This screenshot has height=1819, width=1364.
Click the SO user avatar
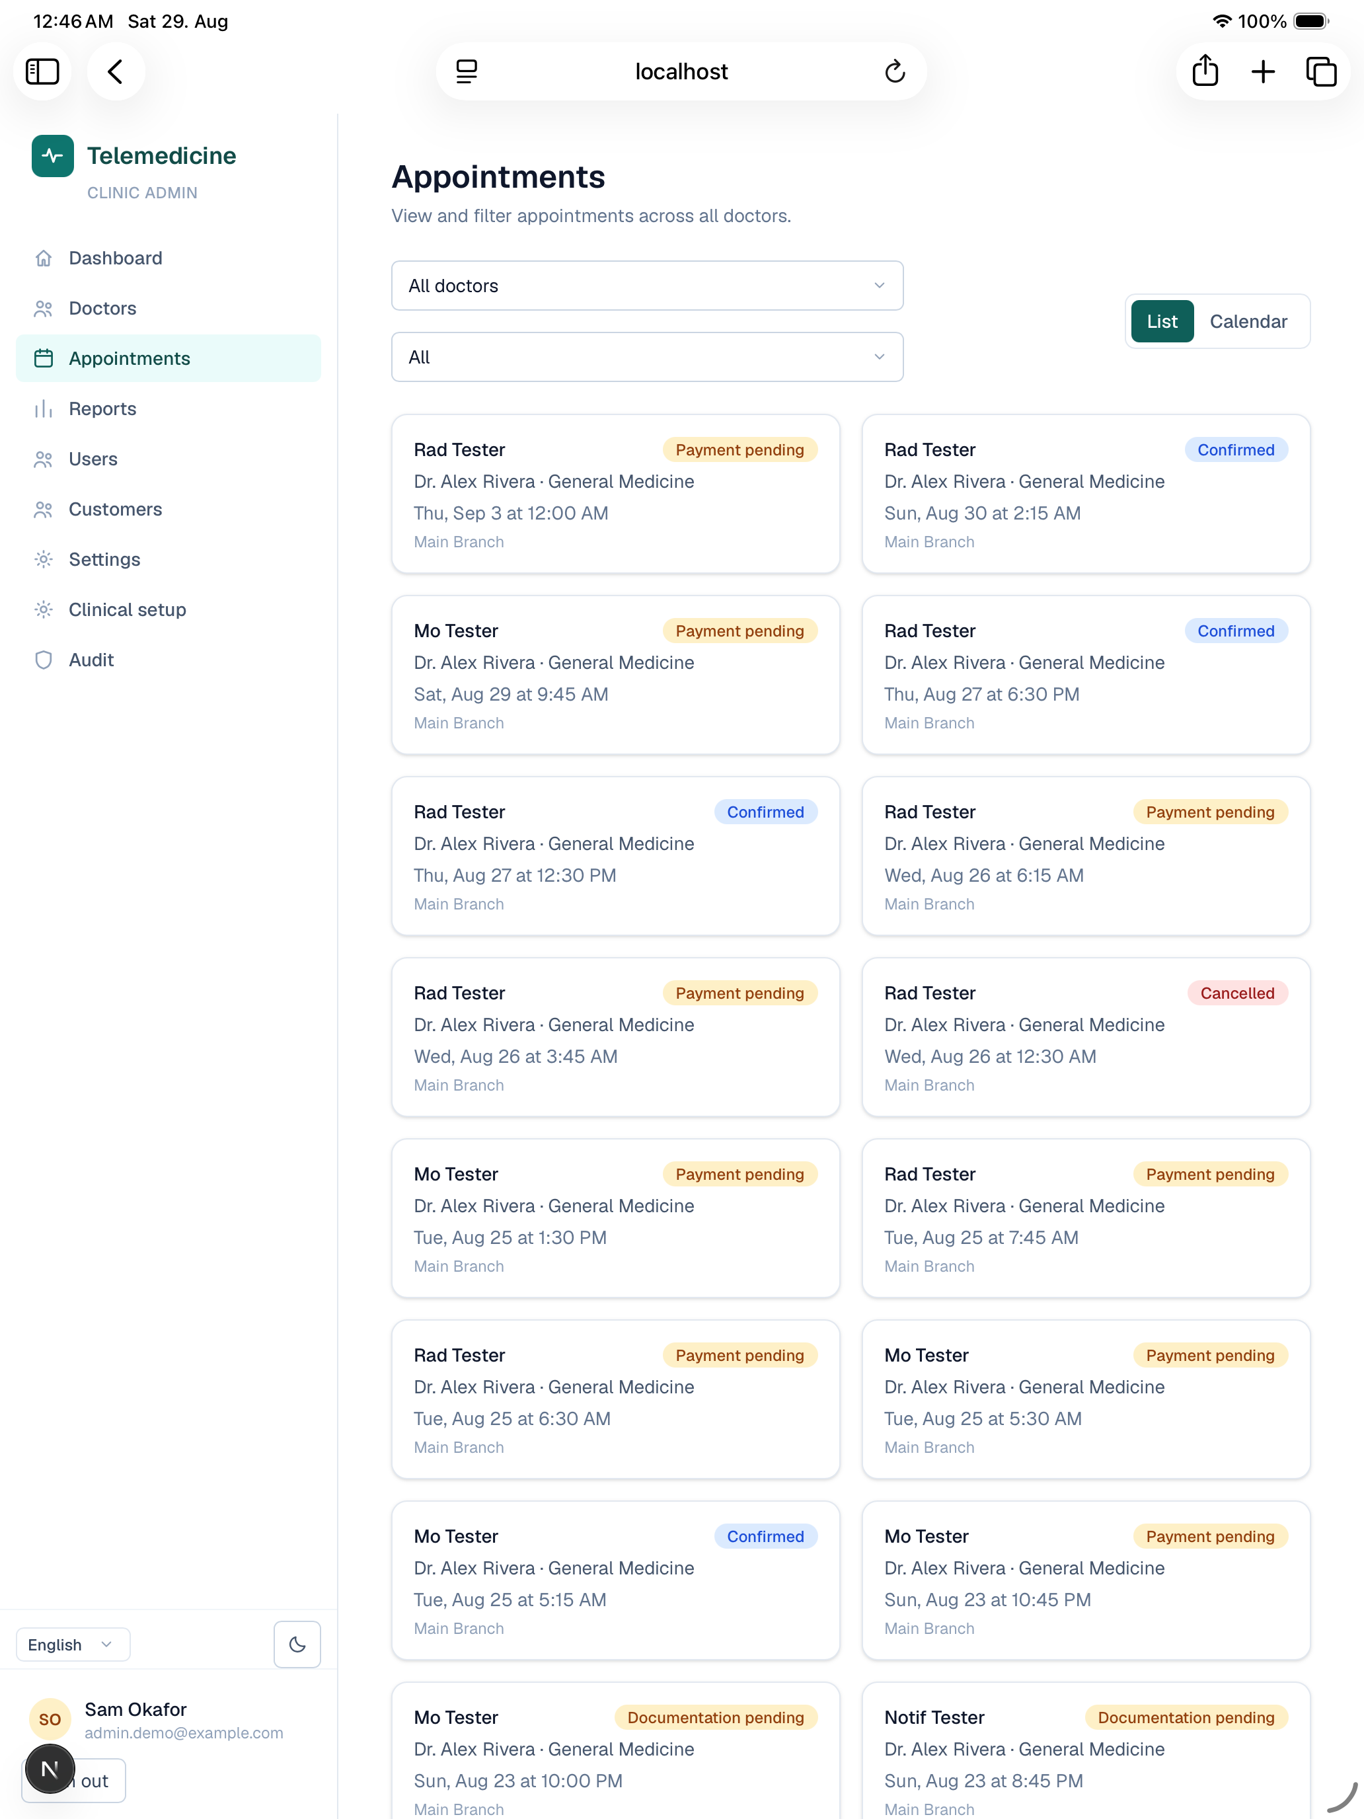50,1719
